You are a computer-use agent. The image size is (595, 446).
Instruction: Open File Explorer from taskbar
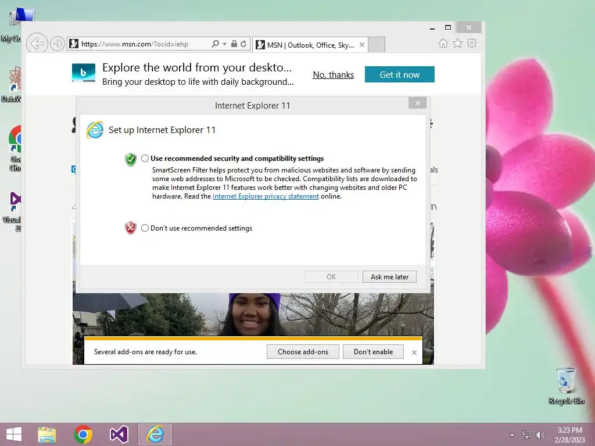click(47, 434)
